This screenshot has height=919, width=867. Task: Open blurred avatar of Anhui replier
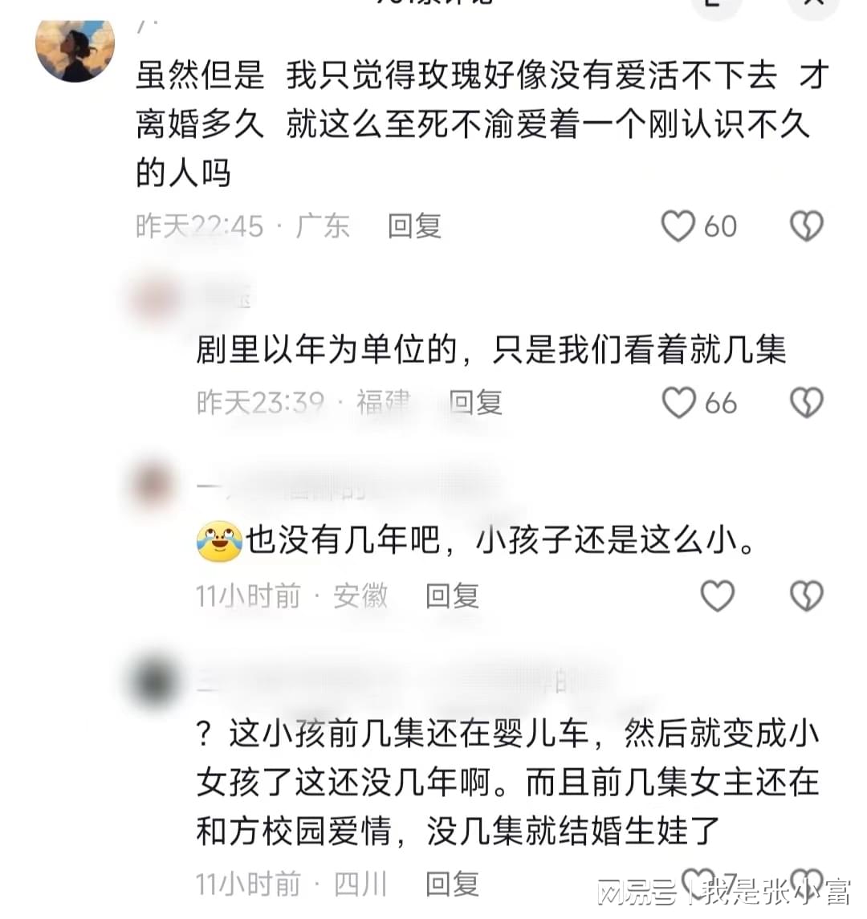(x=153, y=486)
